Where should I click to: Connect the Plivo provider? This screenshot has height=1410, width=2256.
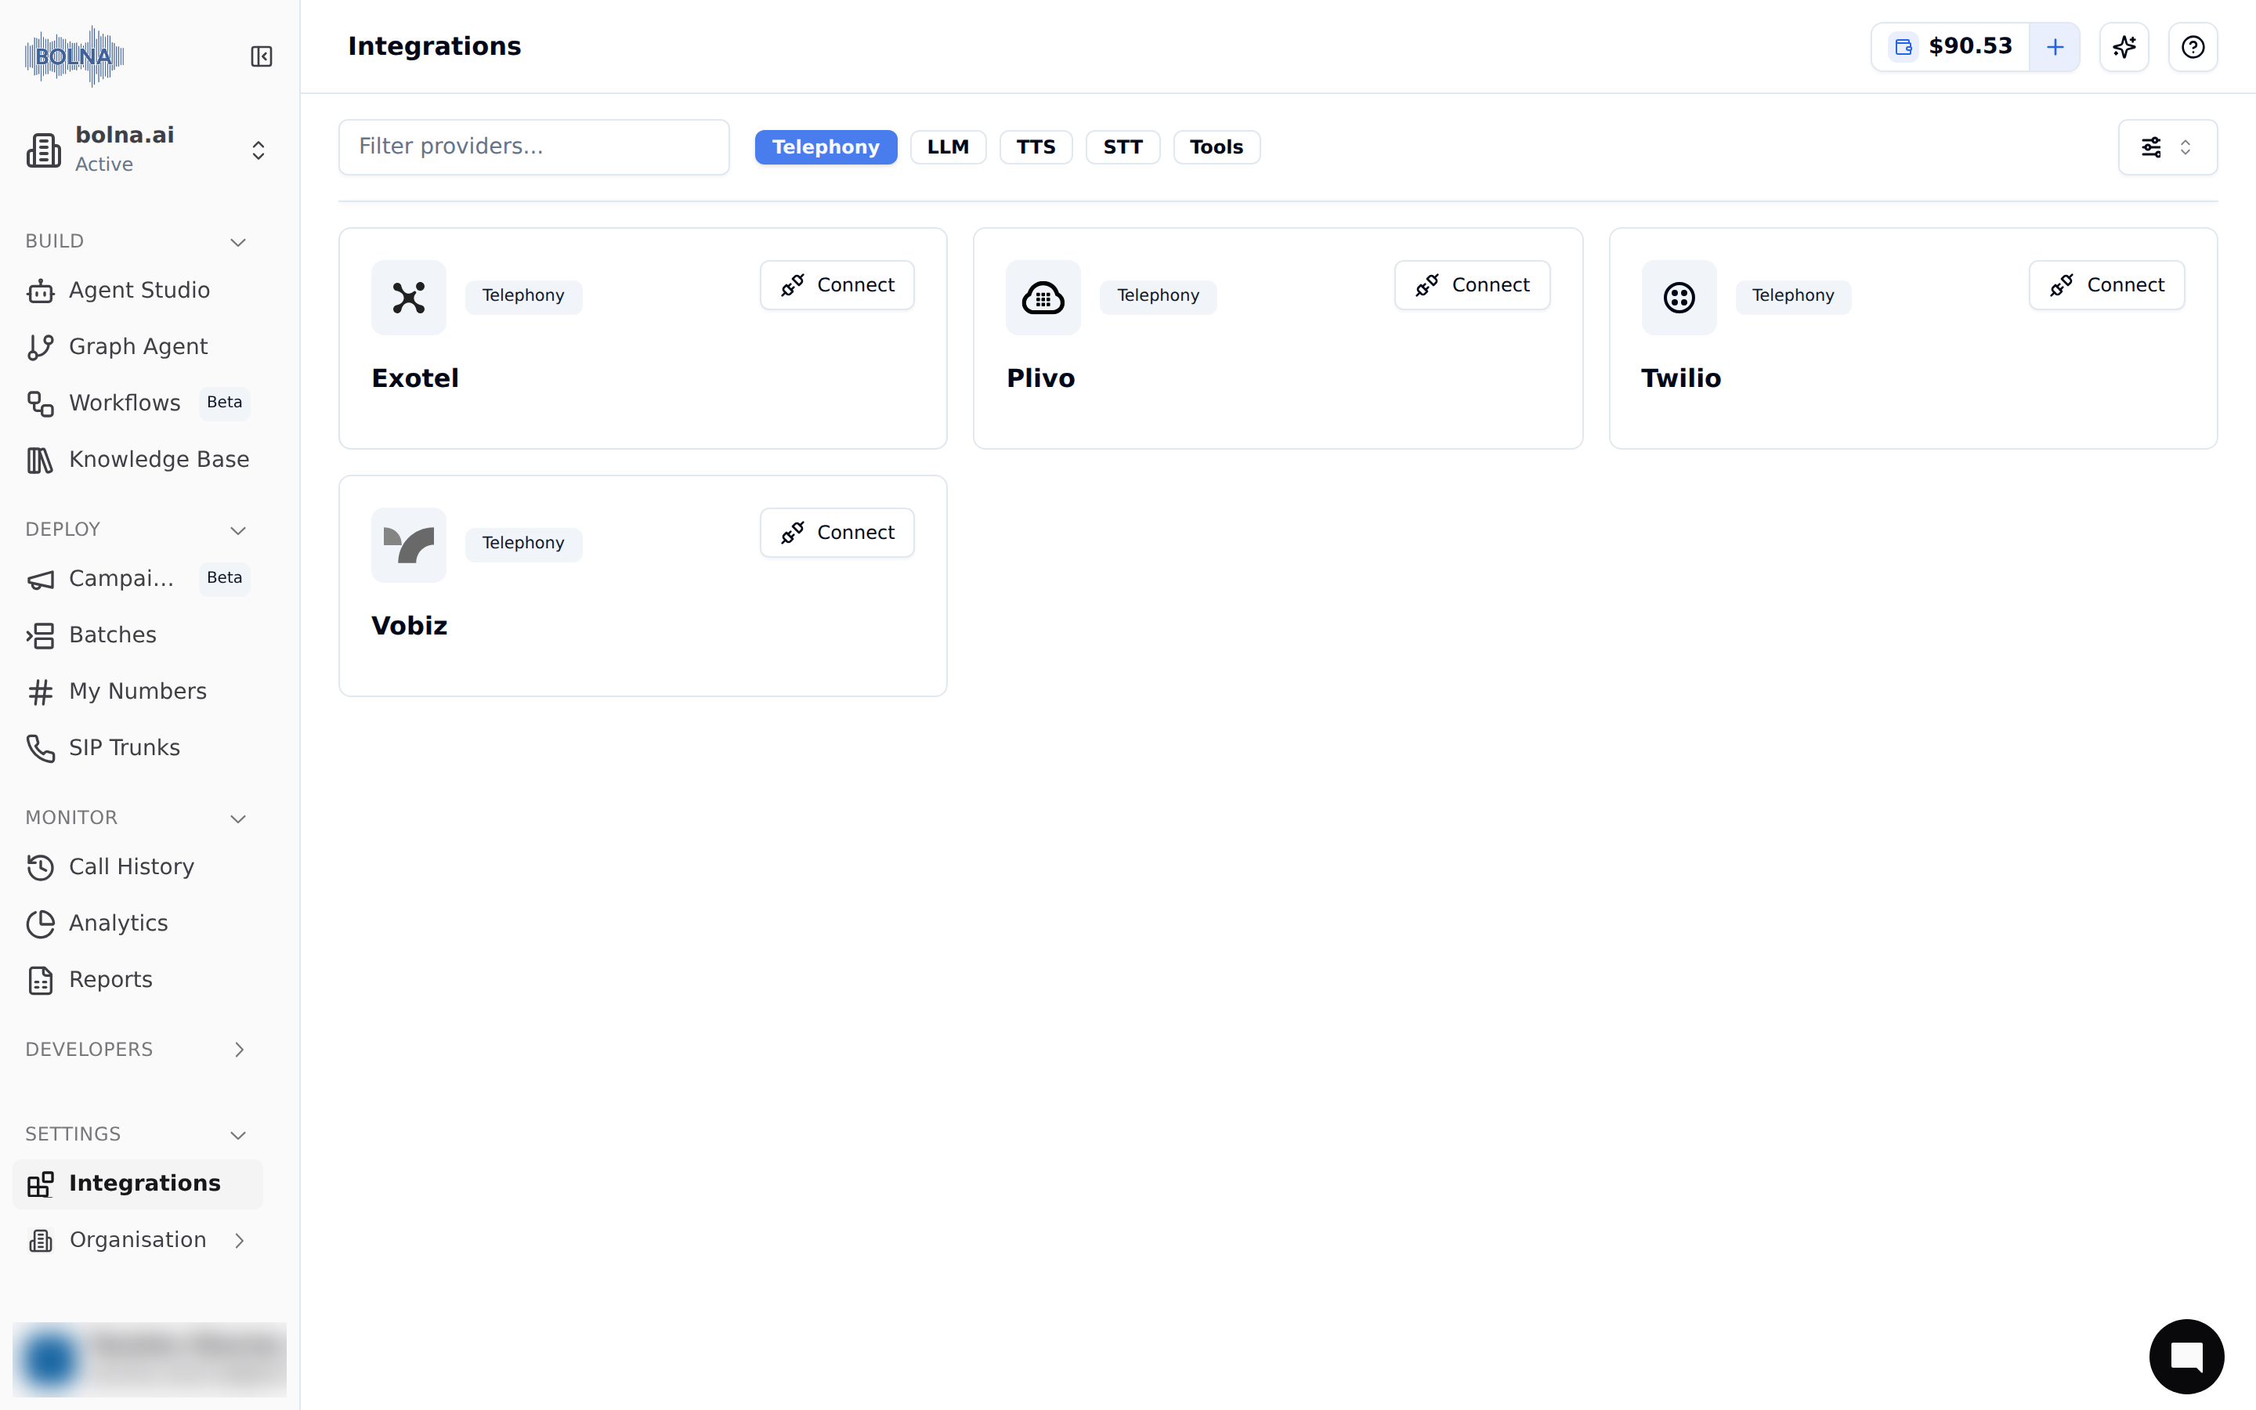[x=1472, y=285]
